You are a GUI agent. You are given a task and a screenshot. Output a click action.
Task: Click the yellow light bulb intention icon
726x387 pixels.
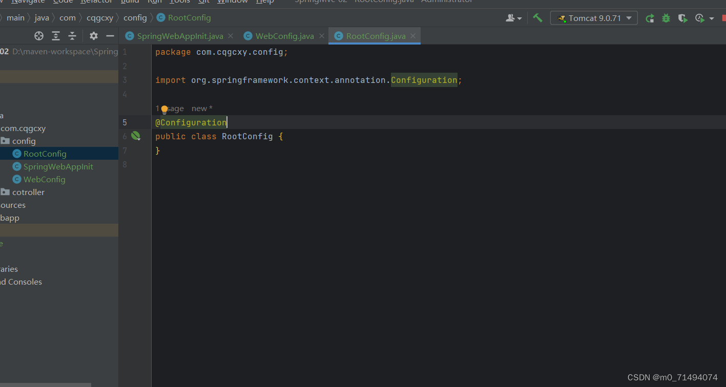coord(164,109)
